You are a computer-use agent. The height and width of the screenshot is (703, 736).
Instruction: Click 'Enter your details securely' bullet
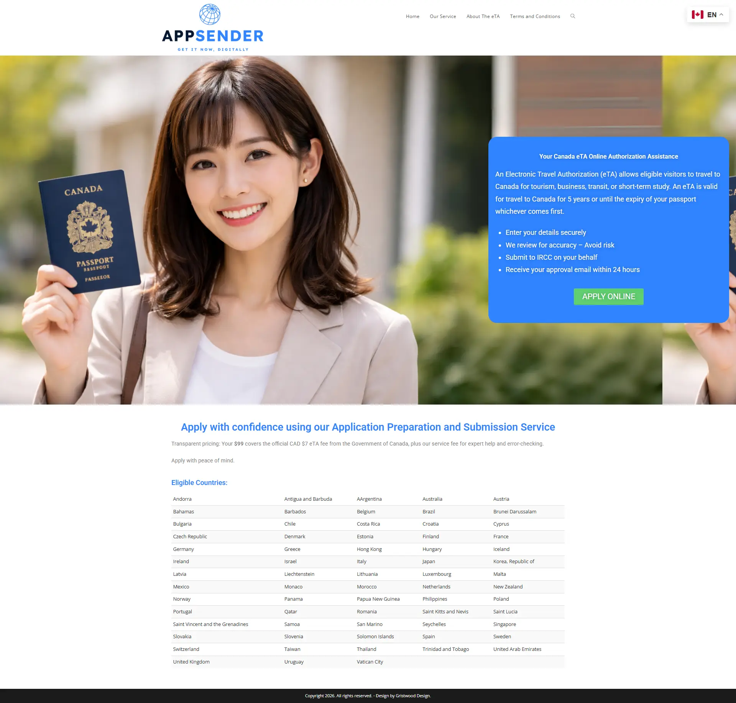tap(545, 233)
